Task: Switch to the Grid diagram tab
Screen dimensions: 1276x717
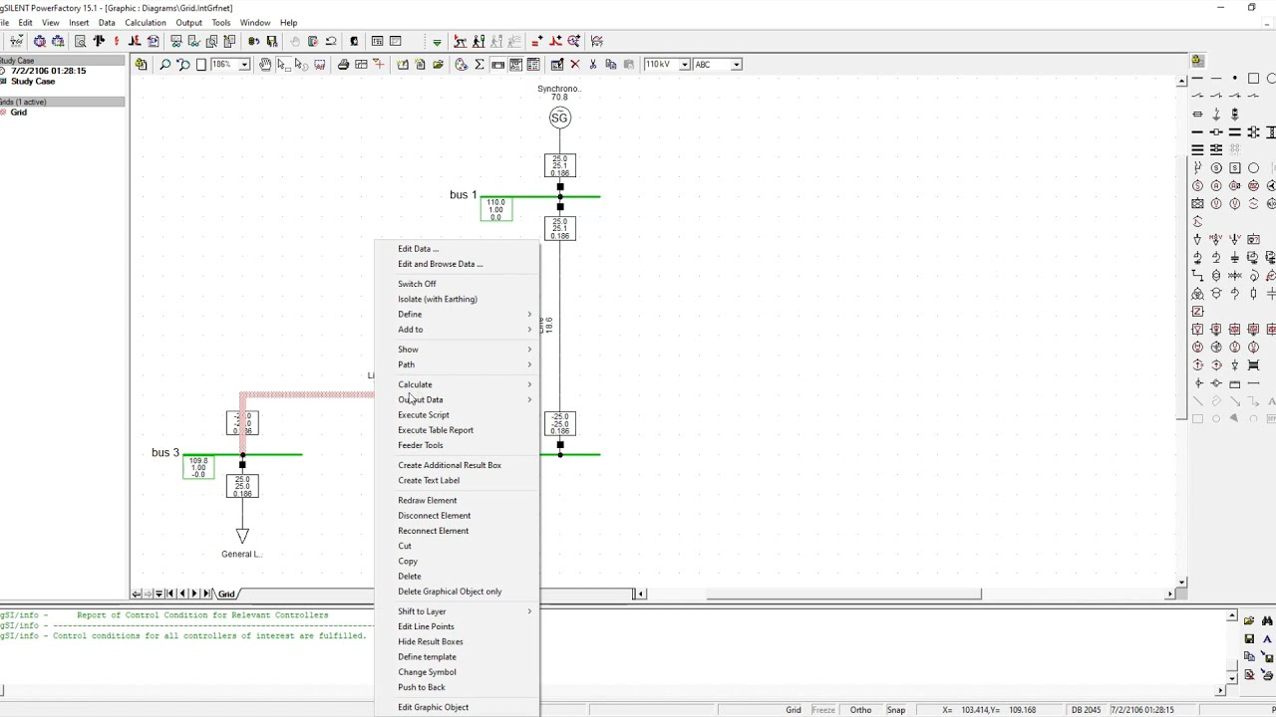Action: (x=226, y=595)
